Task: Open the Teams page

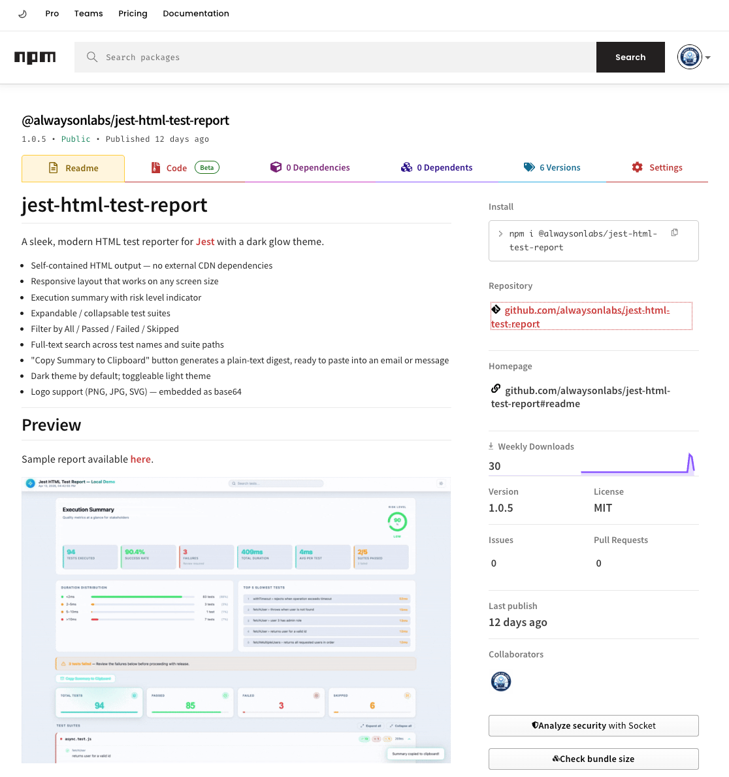Action: point(89,13)
